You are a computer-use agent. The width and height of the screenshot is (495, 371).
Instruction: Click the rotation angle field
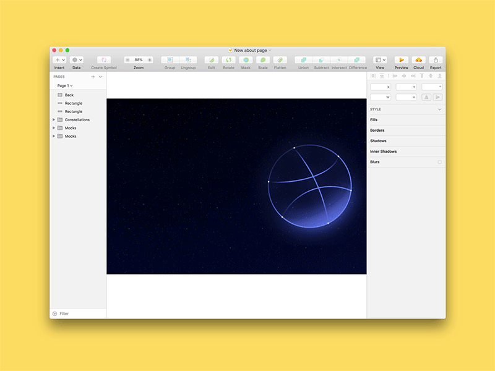[432, 87]
